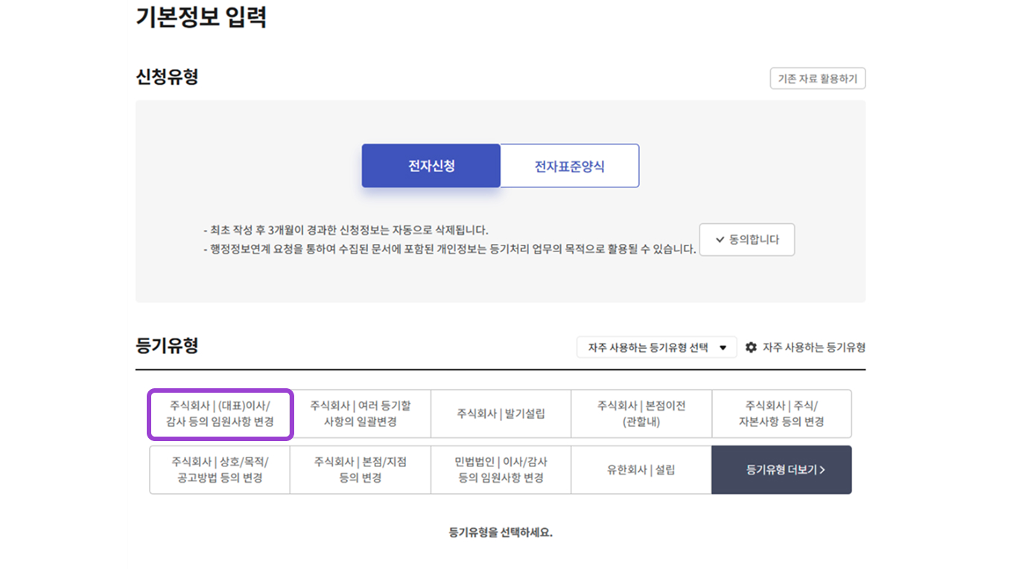The image size is (1013, 569).
Task: Click the 신청유형 section title
Action: (165, 75)
